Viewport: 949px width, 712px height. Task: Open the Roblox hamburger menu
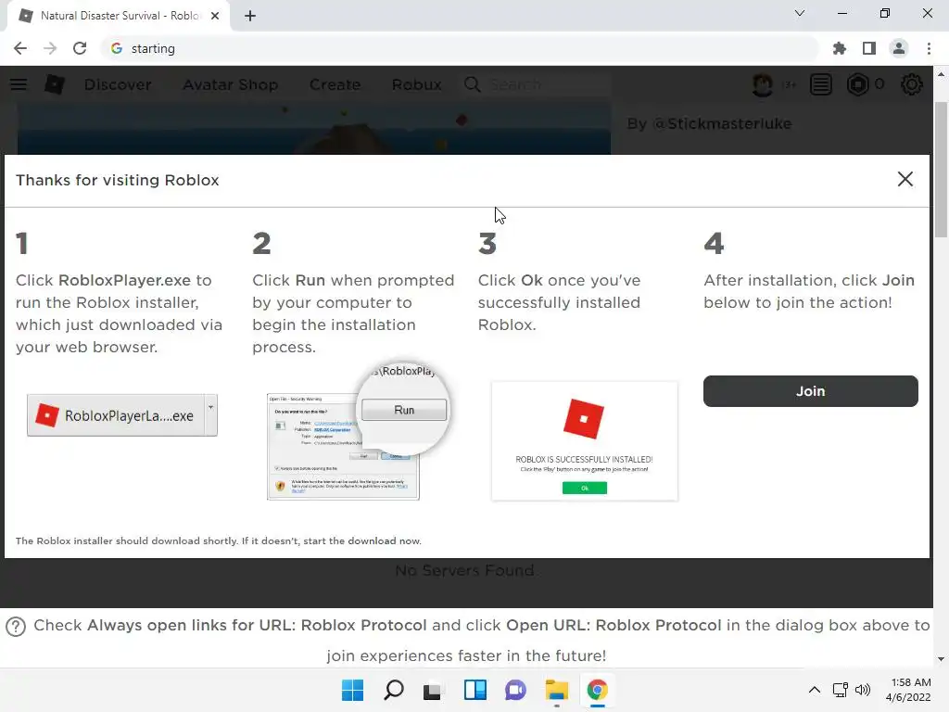tap(19, 84)
